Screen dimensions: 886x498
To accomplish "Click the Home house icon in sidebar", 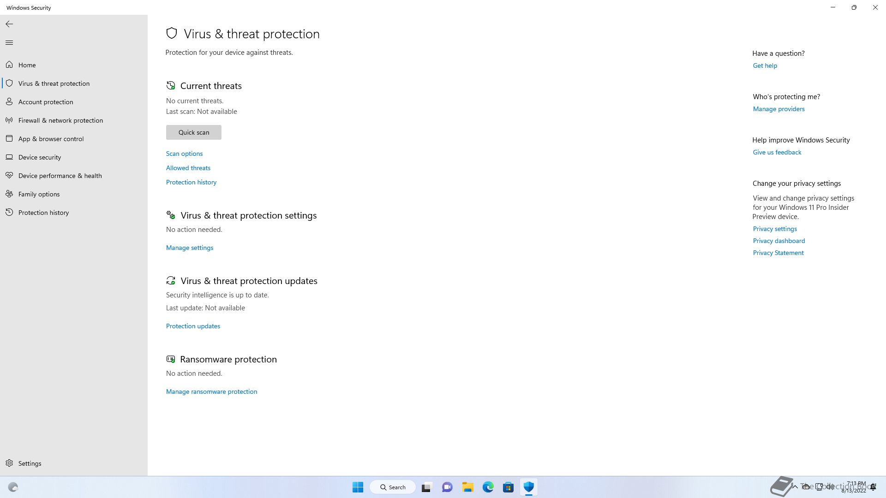I will pyautogui.click(x=9, y=65).
